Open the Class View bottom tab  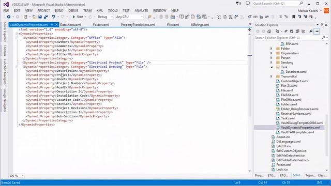click(x=322, y=175)
